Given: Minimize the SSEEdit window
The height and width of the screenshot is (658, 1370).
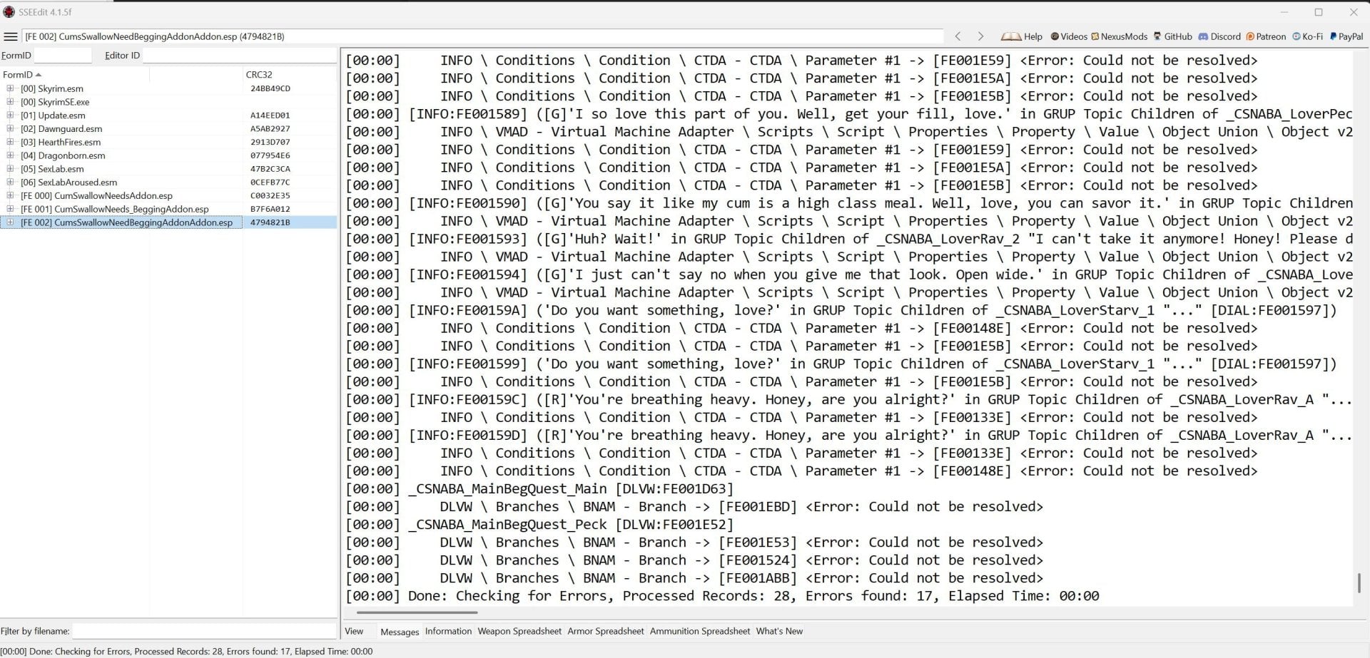Looking at the screenshot, I should 1284,12.
